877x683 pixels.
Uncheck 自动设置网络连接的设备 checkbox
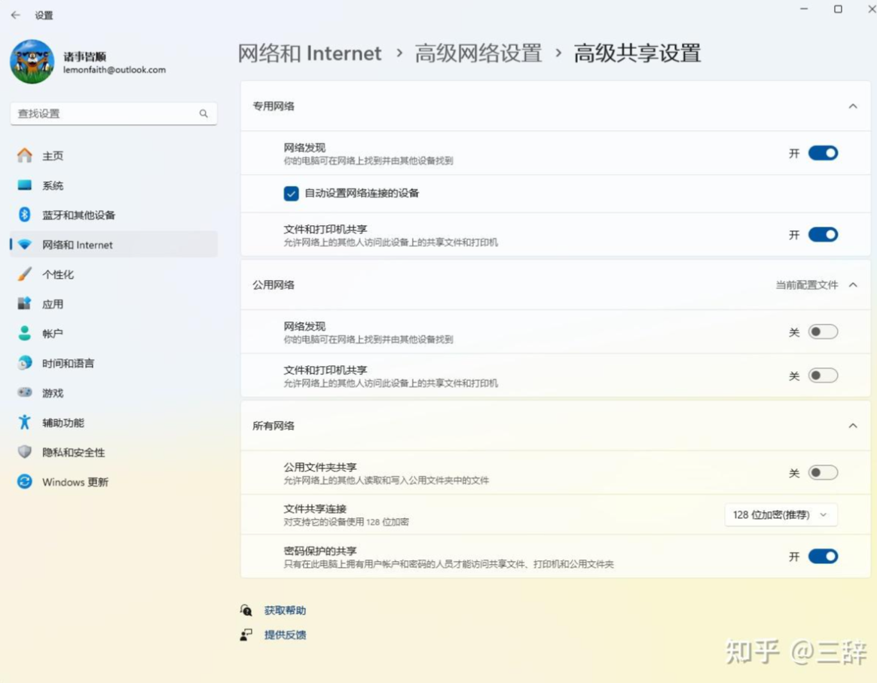pyautogui.click(x=292, y=194)
